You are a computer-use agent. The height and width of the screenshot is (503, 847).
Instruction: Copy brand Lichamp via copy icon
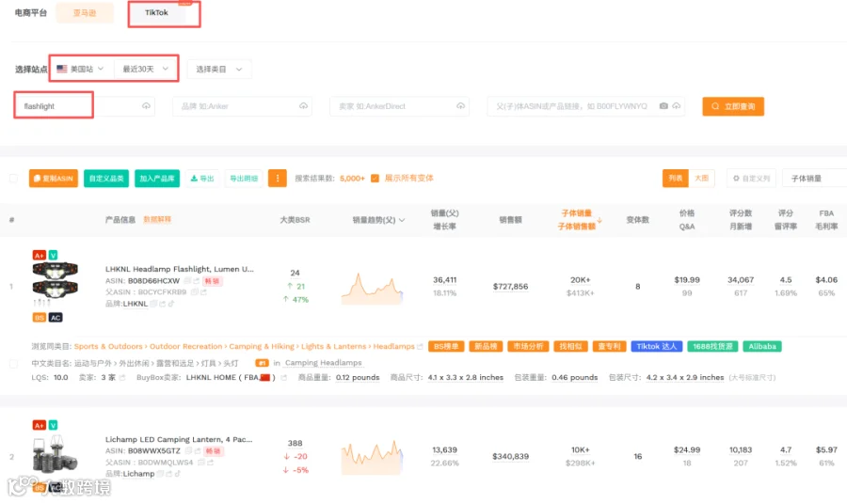[x=160, y=474]
